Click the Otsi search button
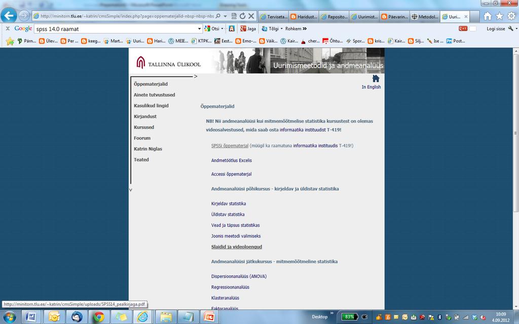519x324 pixels. tap(212, 29)
